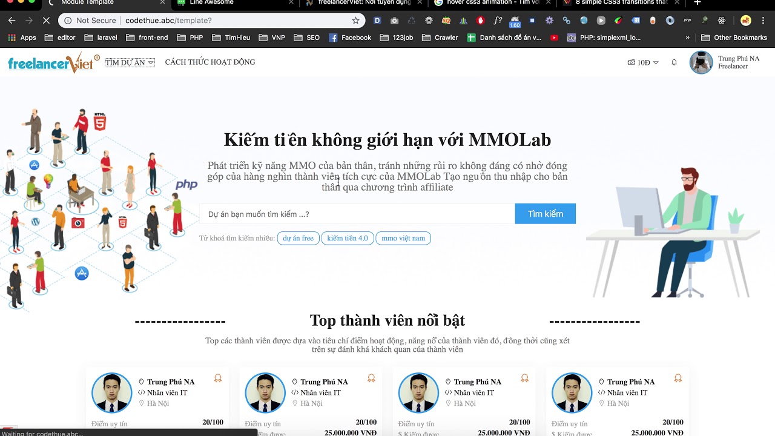
Task: Open PHP: simplexml_lo... bookmark
Action: click(x=604, y=38)
